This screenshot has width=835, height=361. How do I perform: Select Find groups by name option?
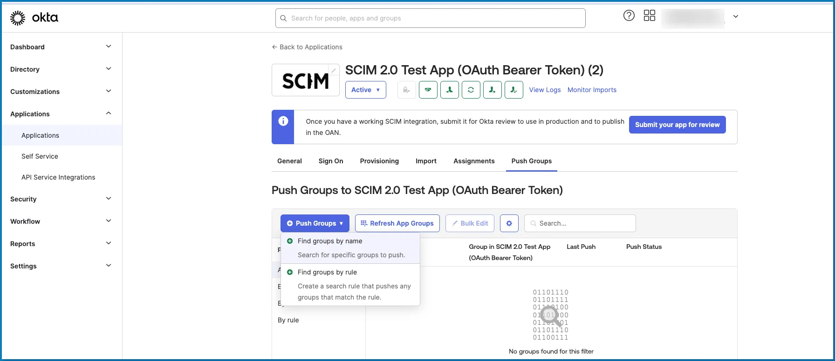[x=330, y=241]
